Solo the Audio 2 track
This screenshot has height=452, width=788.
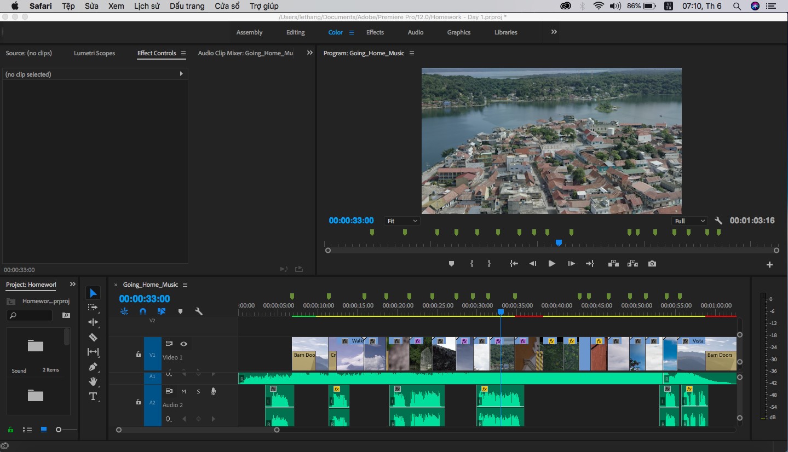[x=198, y=391]
